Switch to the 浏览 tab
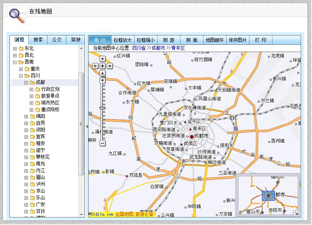Image resolution: width=312 pixels, height=225 pixels. 19,40
